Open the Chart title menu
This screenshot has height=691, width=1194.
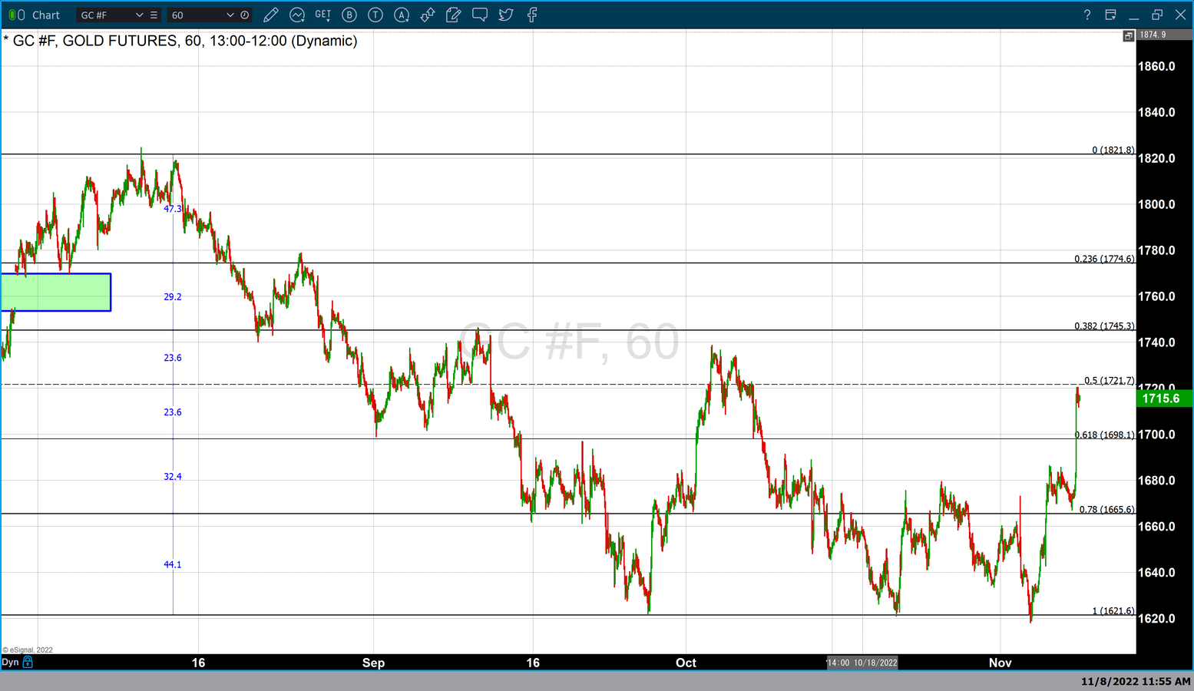[x=46, y=15]
